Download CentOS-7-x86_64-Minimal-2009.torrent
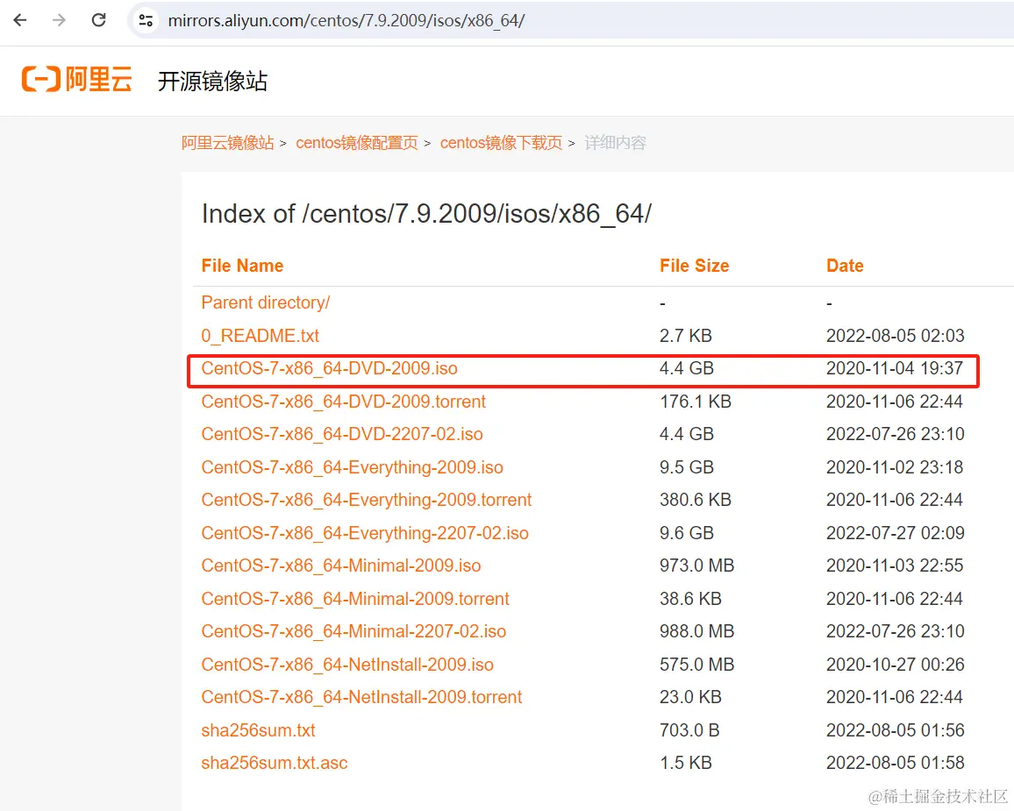 point(355,599)
